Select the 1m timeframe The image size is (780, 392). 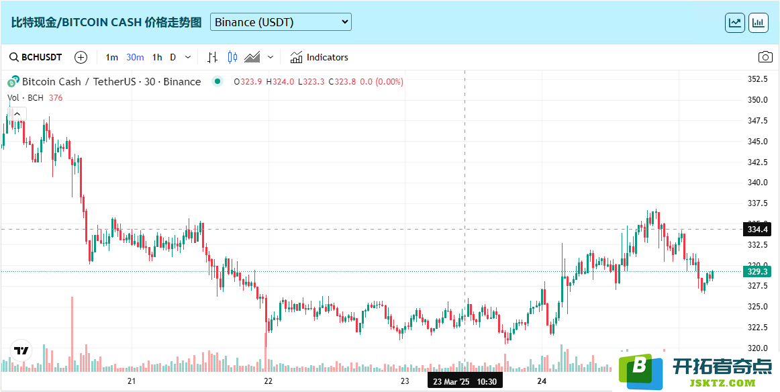coord(111,57)
